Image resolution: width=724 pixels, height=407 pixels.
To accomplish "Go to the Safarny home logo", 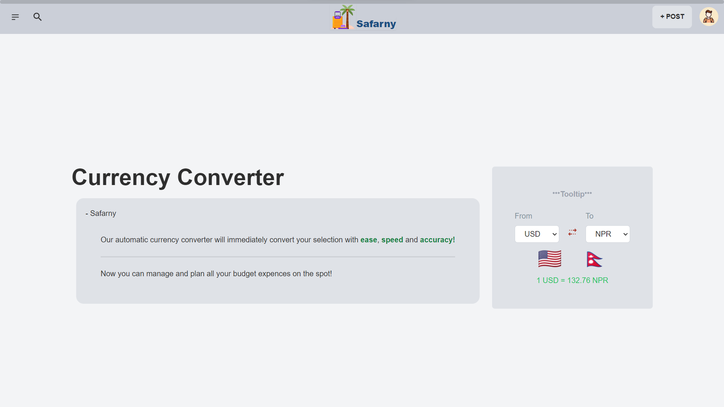I will point(364,17).
